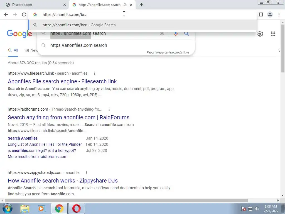
Task: Open the Google apps grid
Action: click(273, 34)
